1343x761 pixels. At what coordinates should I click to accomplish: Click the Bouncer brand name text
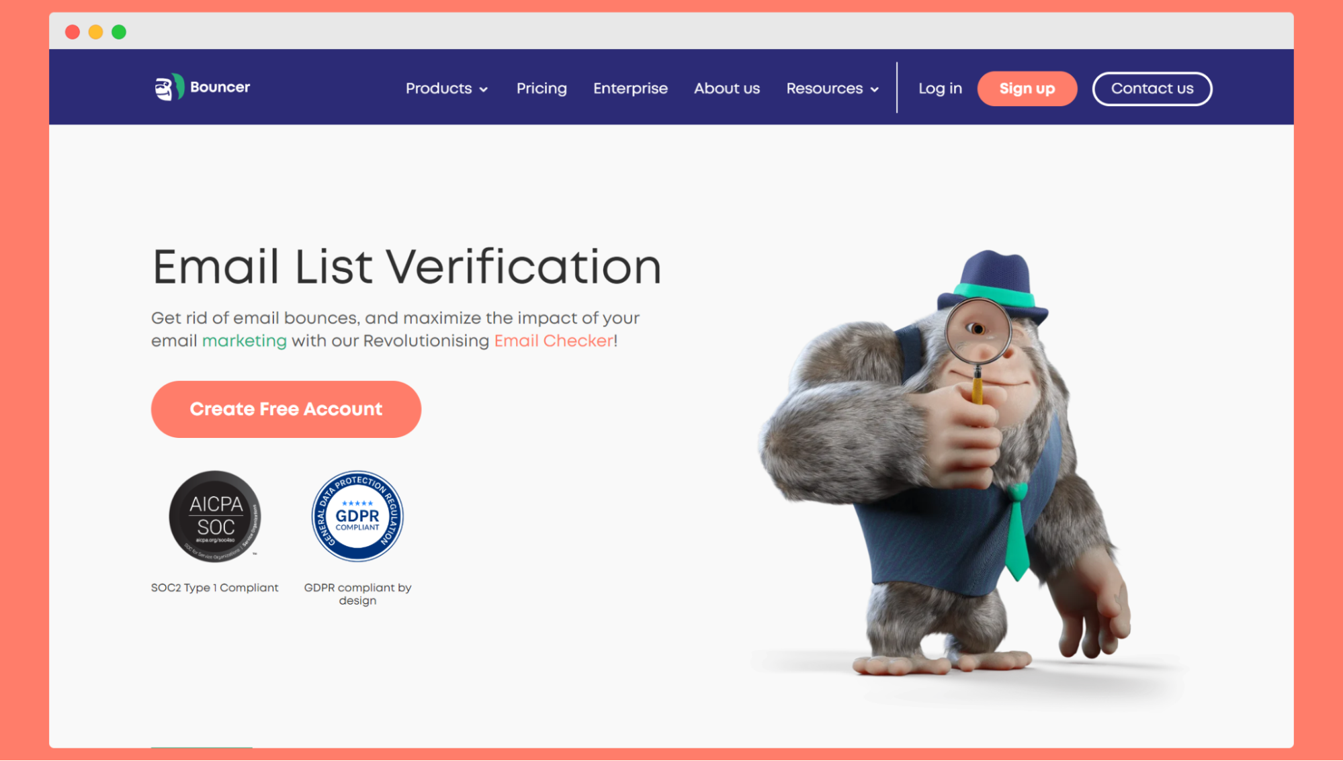[220, 87]
